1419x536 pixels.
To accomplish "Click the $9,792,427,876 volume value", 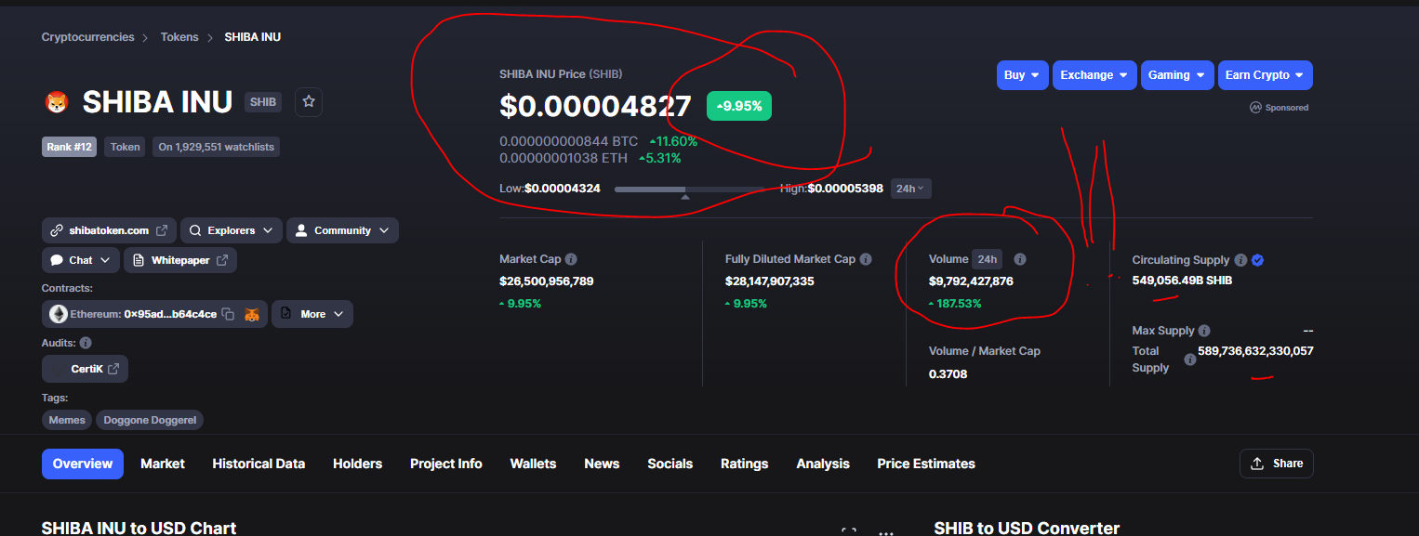I will 971,281.
